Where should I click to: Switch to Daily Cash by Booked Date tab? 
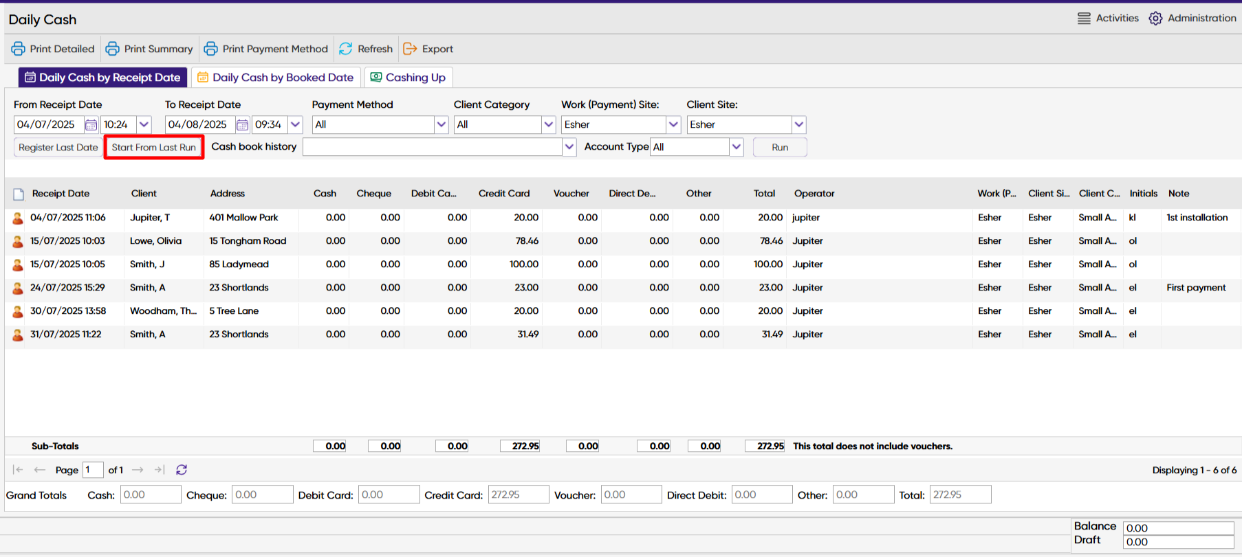[275, 78]
